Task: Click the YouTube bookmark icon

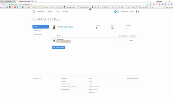Action: point(15,7)
